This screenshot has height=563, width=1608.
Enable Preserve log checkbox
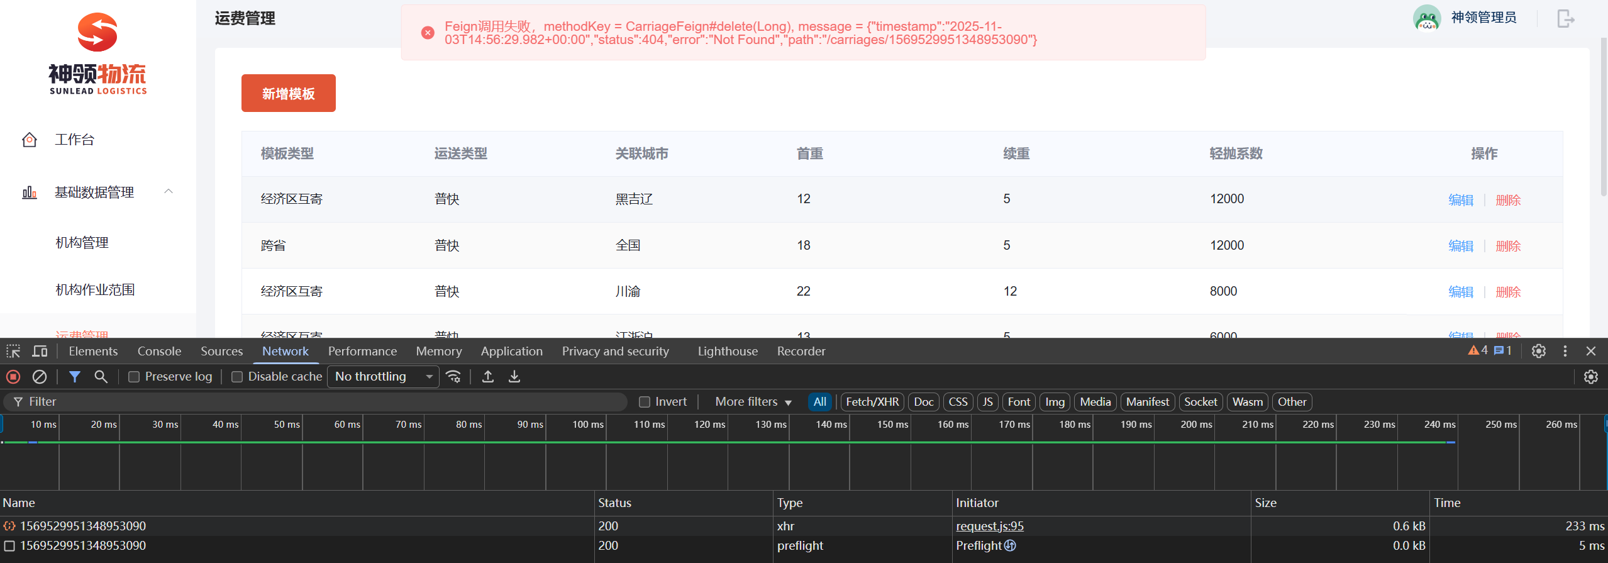pyautogui.click(x=134, y=377)
